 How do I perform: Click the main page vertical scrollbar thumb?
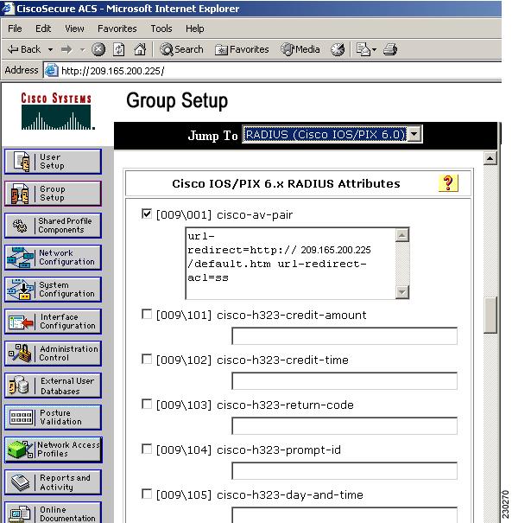pyautogui.click(x=490, y=315)
